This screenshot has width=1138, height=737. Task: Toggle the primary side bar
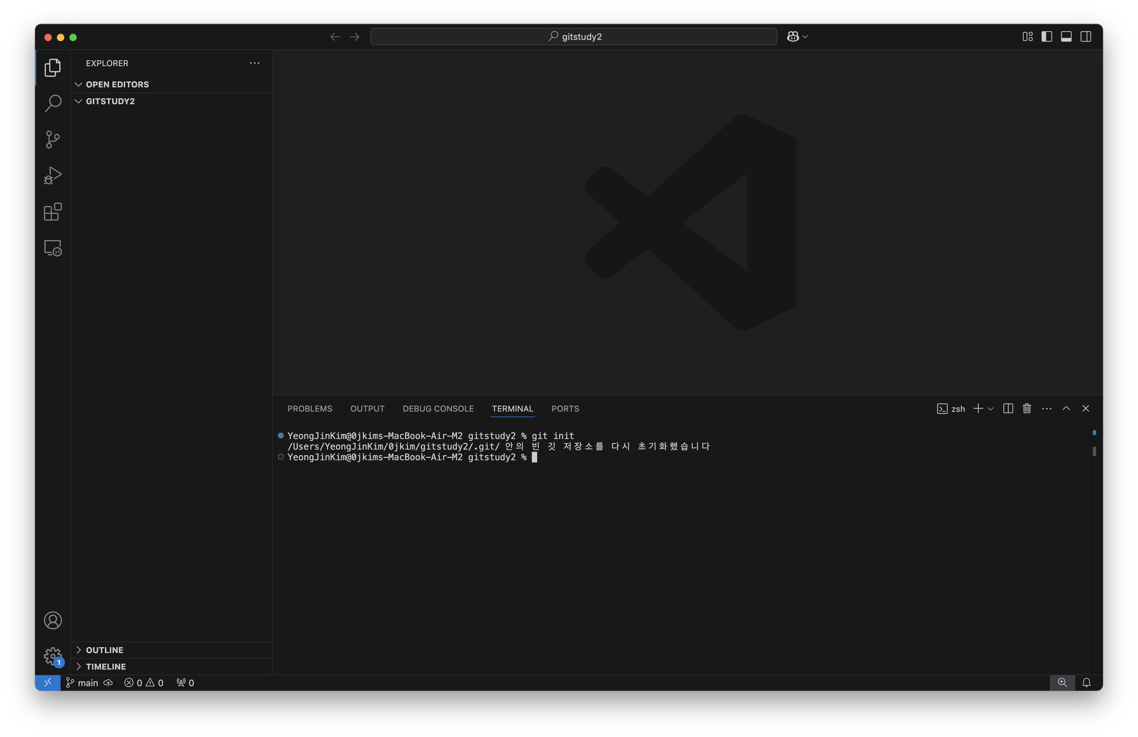1047,37
